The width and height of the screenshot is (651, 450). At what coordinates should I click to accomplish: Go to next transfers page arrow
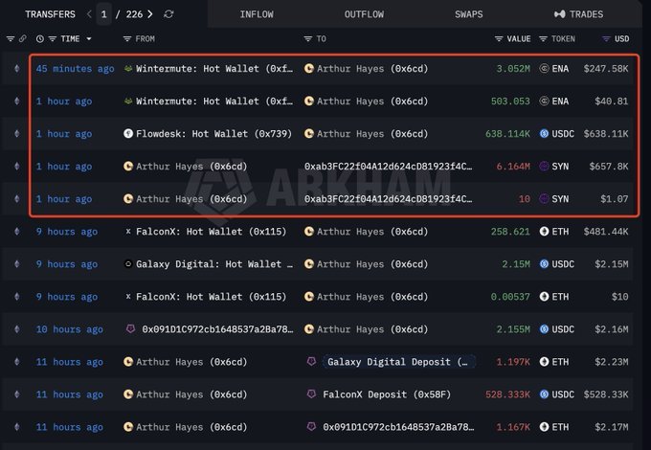[x=150, y=14]
